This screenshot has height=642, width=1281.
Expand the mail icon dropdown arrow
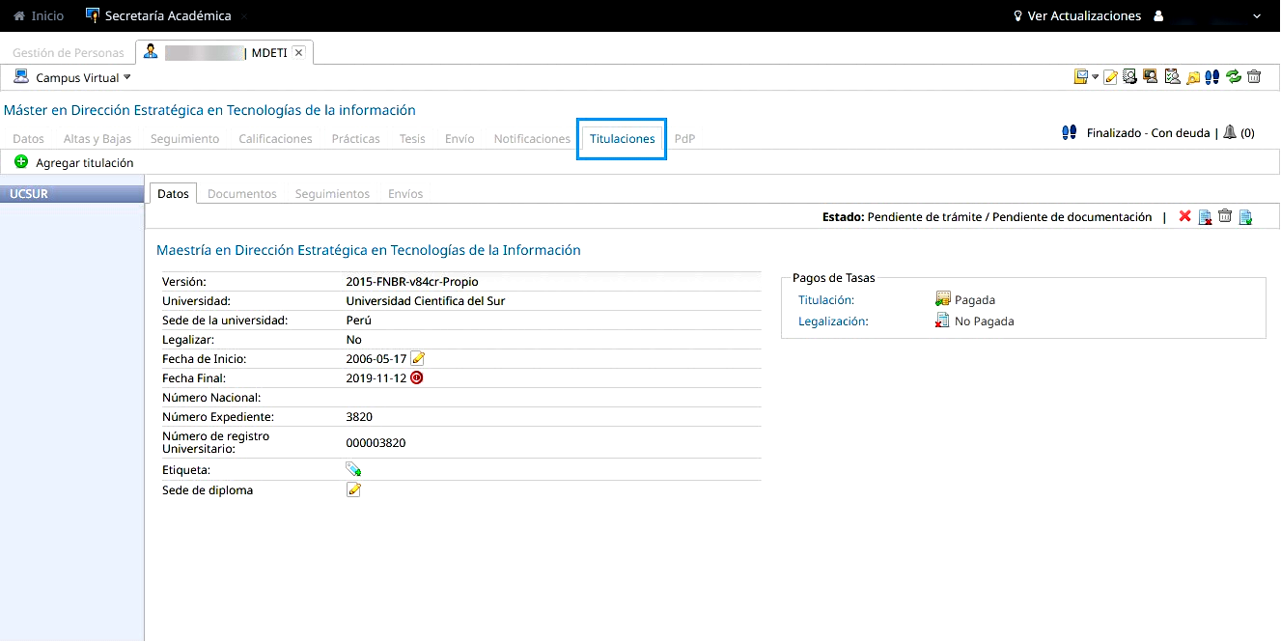(x=1096, y=77)
